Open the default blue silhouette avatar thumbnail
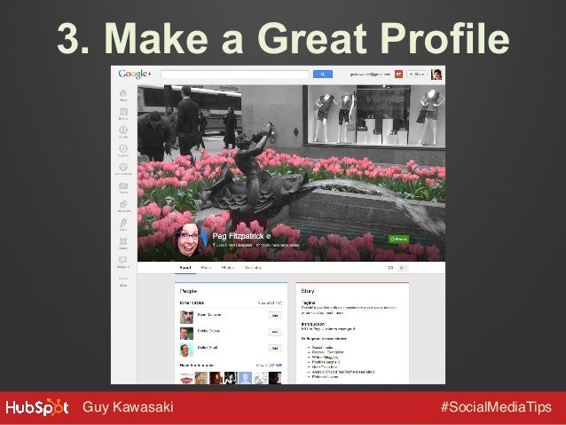 pos(246,378)
